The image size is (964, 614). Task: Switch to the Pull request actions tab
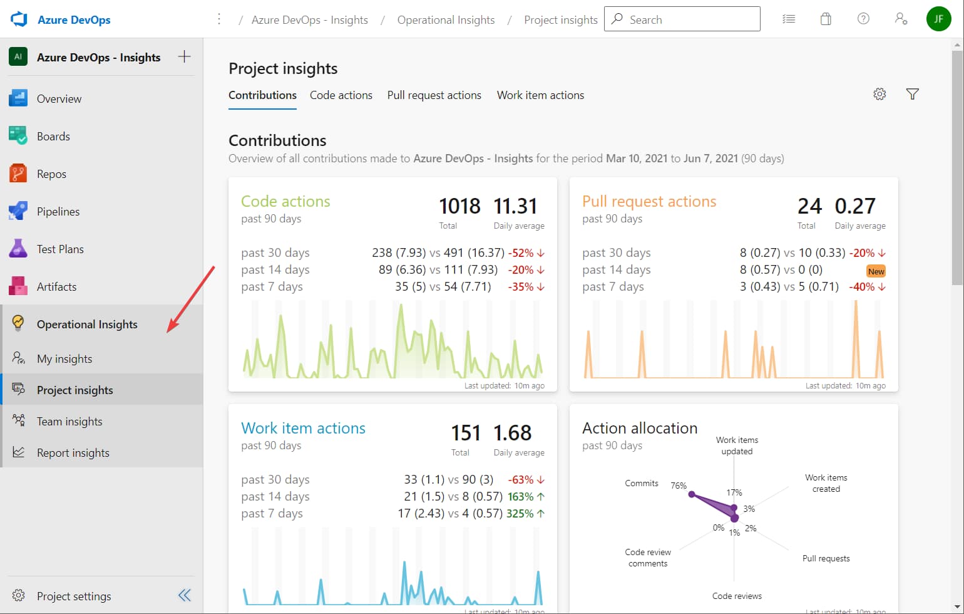pyautogui.click(x=434, y=95)
